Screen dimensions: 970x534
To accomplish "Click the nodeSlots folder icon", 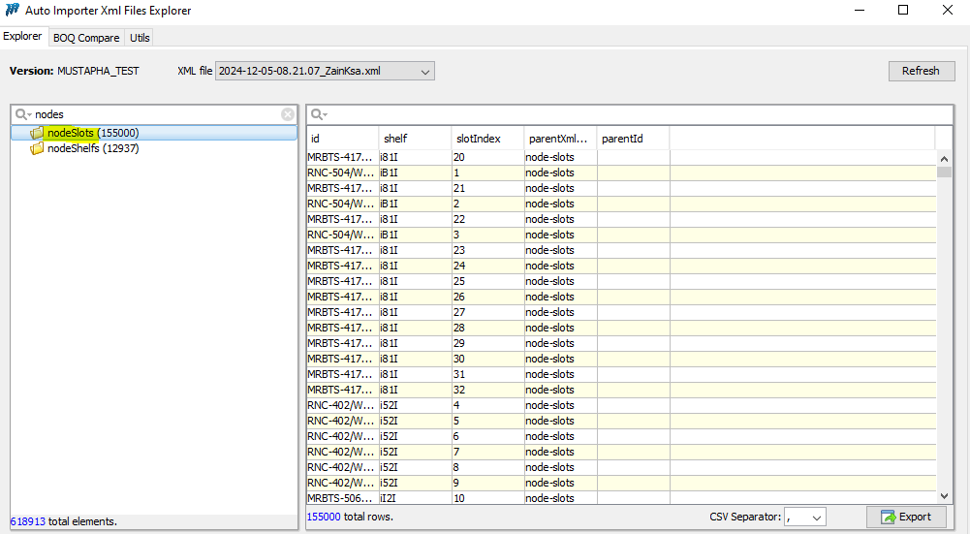I will [37, 133].
